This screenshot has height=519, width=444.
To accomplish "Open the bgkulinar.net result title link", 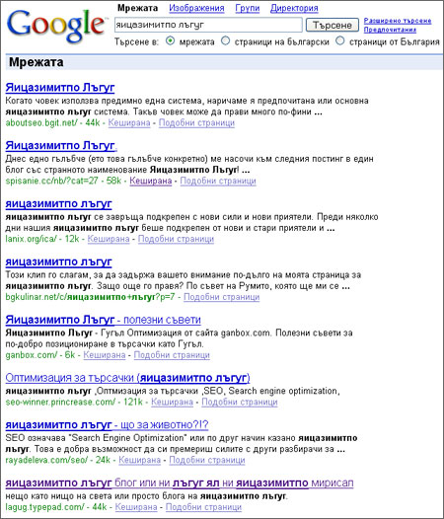I will click(58, 261).
